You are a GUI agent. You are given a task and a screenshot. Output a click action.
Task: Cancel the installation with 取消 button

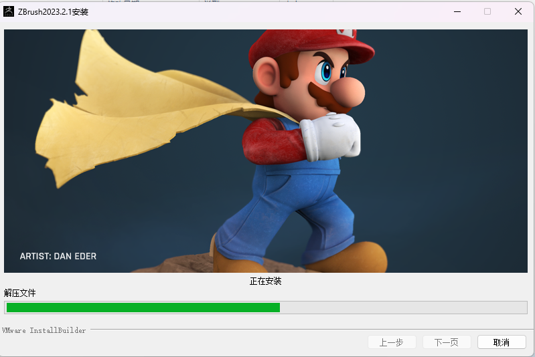502,342
